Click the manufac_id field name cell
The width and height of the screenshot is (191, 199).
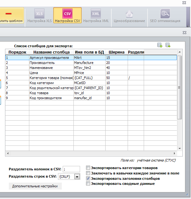pyautogui.click(x=90, y=98)
